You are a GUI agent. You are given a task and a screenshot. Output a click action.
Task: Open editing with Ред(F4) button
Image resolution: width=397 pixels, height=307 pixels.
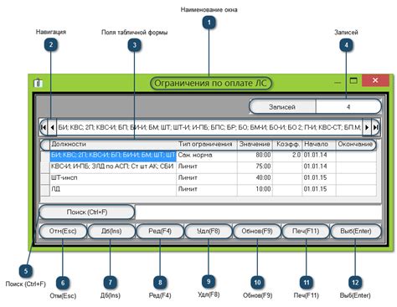tap(160, 231)
